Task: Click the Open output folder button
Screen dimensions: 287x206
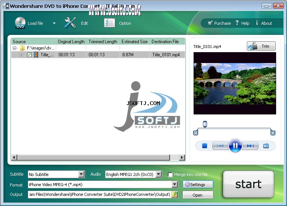Action: (x=198, y=195)
